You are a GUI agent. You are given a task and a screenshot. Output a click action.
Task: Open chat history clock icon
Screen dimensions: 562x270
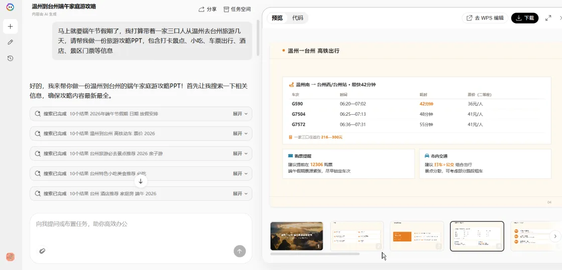11,58
